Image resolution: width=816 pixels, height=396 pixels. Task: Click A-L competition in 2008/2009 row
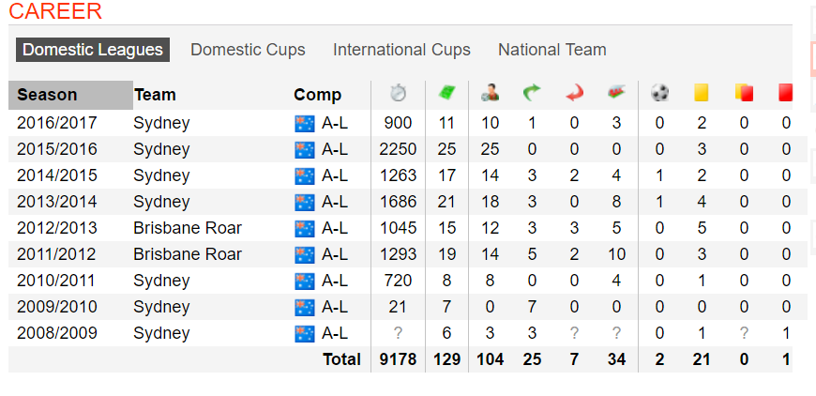tap(335, 333)
